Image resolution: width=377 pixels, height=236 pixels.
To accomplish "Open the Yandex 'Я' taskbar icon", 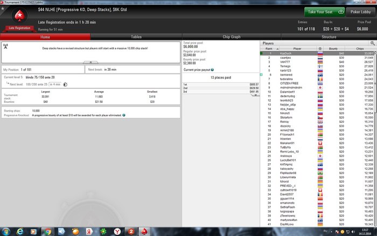I will pyautogui.click(x=89, y=232).
